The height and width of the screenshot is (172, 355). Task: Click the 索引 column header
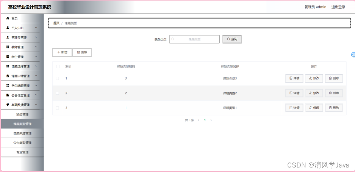coord(68,66)
